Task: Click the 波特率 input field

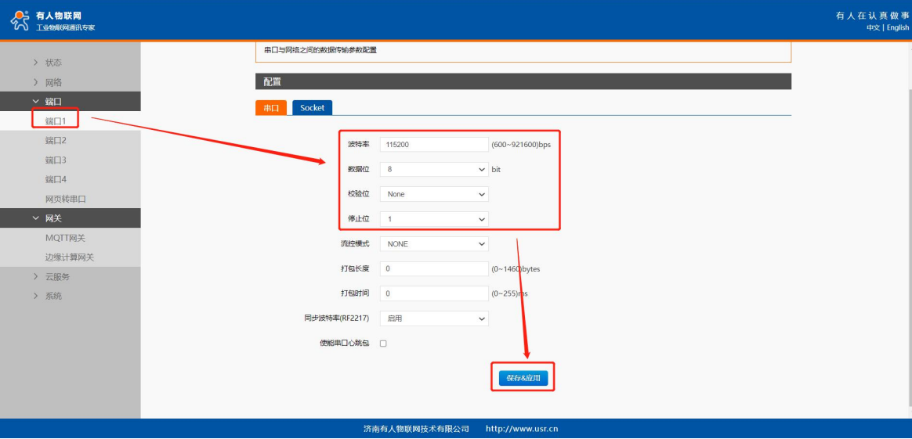Action: tap(433, 145)
